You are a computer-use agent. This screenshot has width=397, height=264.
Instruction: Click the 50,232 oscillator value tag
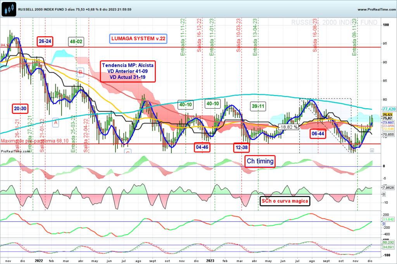pyautogui.click(x=388, y=242)
